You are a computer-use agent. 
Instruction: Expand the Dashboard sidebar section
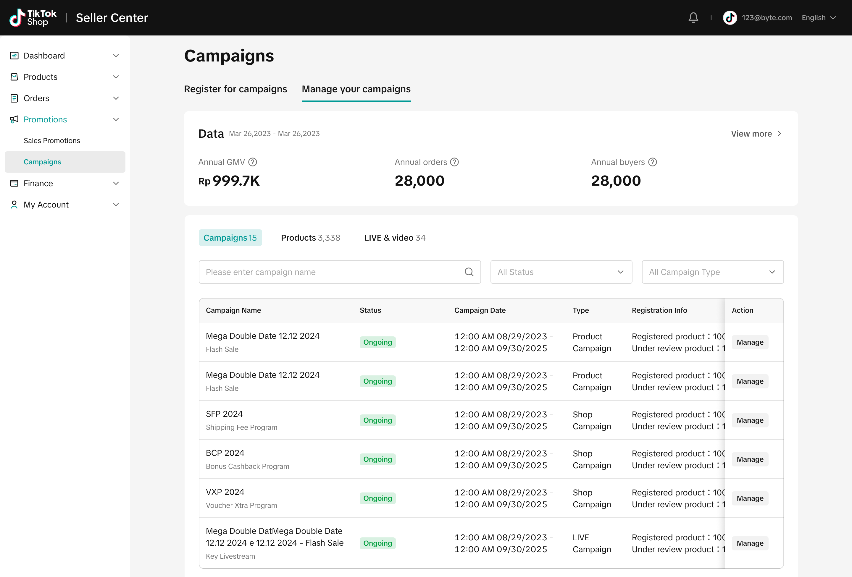(x=116, y=56)
